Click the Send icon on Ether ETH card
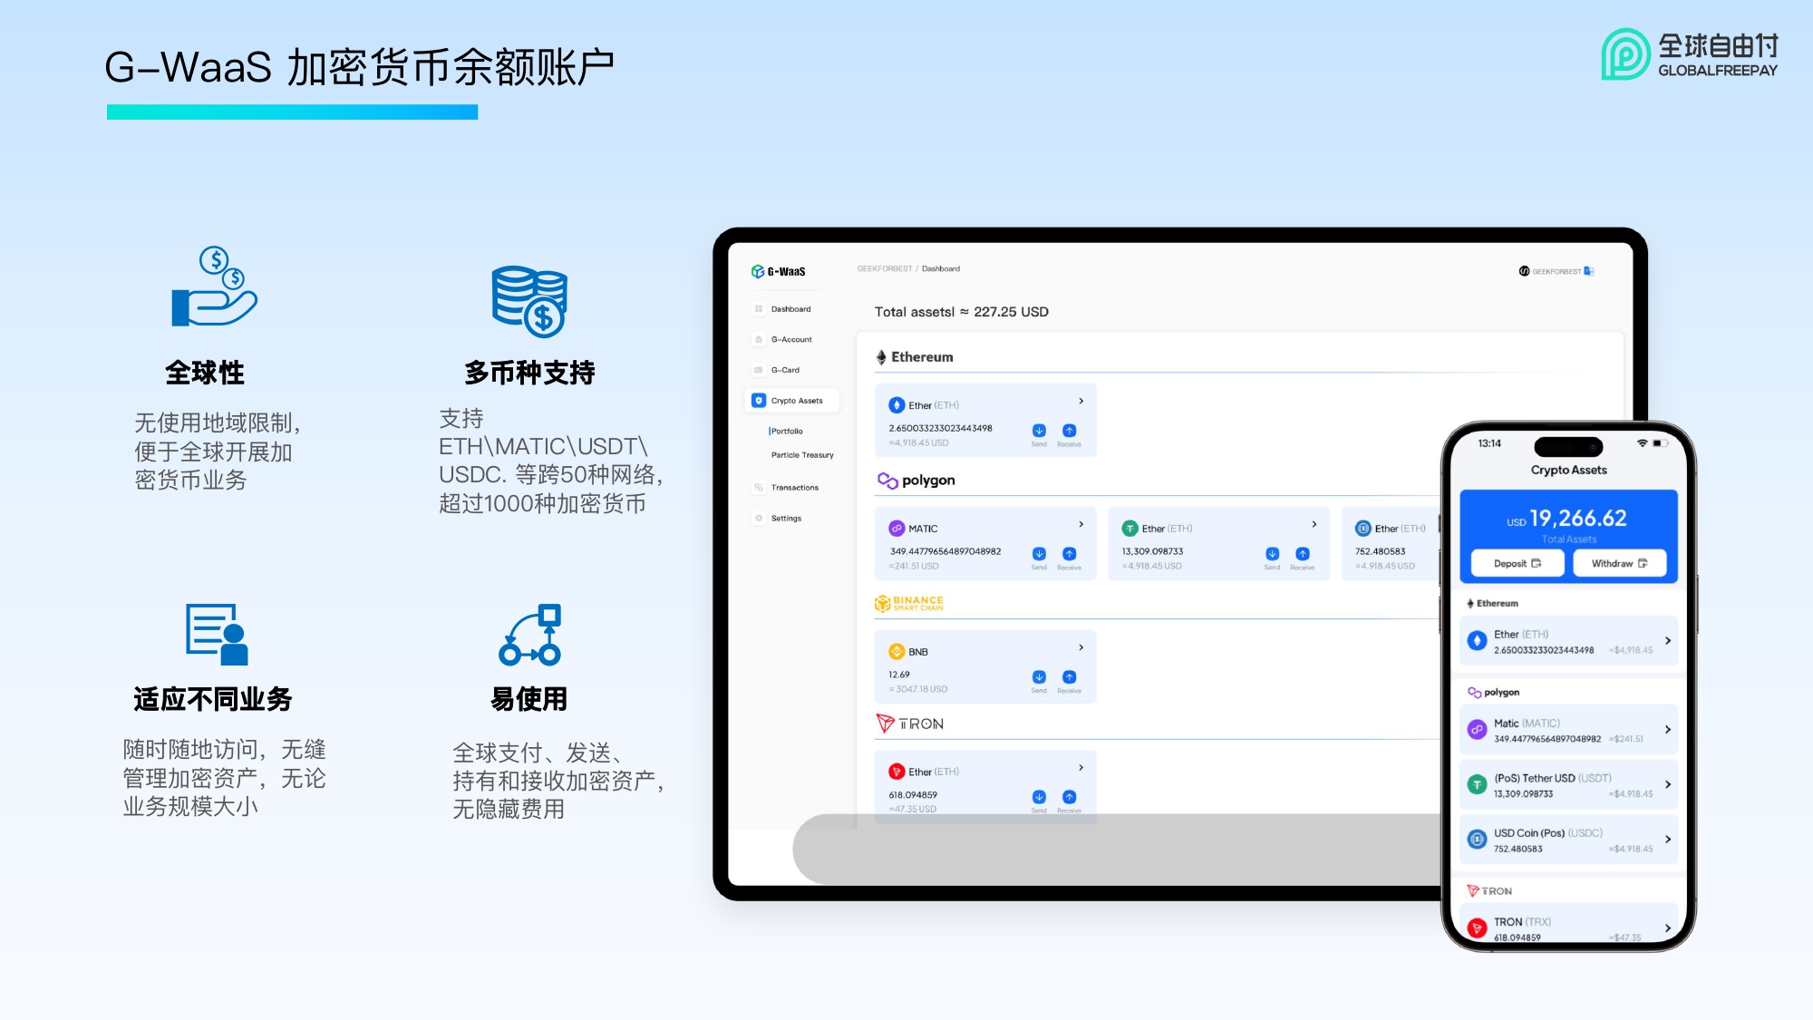The height and width of the screenshot is (1020, 1813). pyautogui.click(x=1039, y=432)
